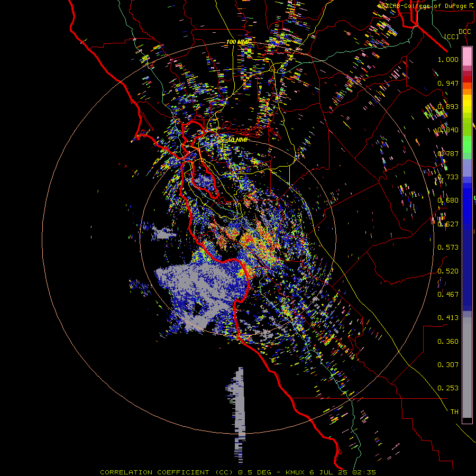
Task: Click the 0.947 legend value
Action: pos(448,83)
